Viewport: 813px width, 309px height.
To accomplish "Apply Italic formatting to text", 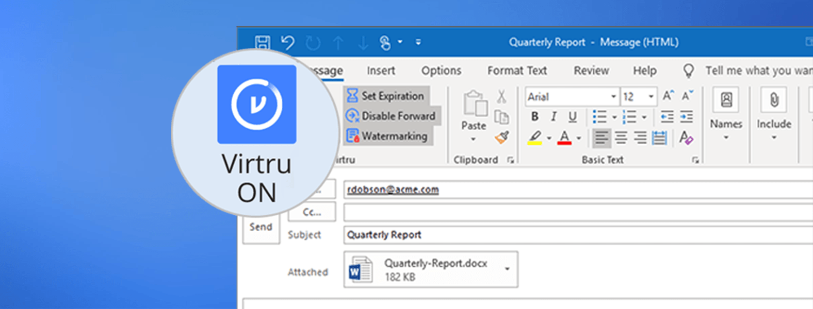I will [x=554, y=117].
